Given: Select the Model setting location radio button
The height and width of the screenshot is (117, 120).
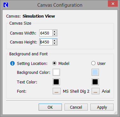Looking at the screenshot, I should tap(54, 63).
